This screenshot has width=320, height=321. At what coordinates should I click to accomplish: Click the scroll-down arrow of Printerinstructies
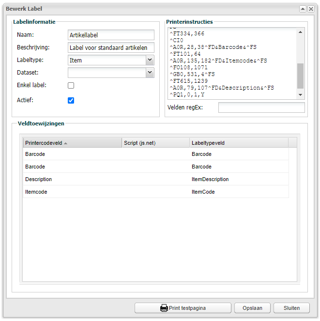[x=300, y=95]
